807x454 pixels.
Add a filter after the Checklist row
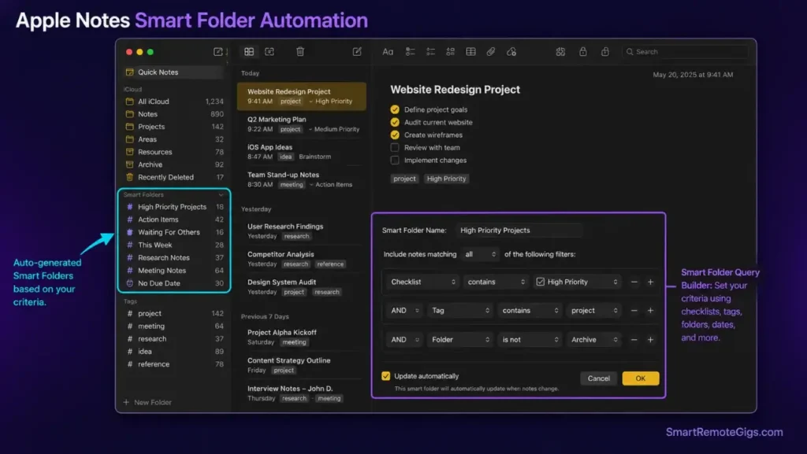650,282
